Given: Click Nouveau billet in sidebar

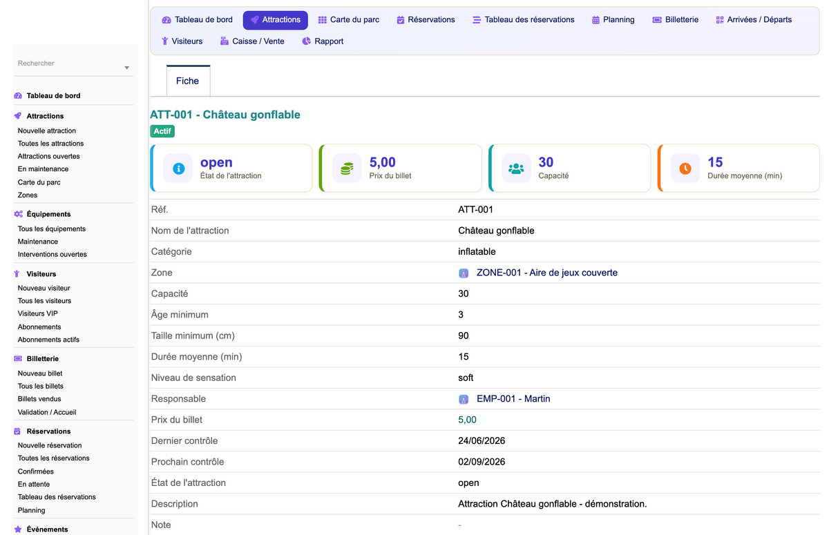Looking at the screenshot, I should pyautogui.click(x=40, y=373).
